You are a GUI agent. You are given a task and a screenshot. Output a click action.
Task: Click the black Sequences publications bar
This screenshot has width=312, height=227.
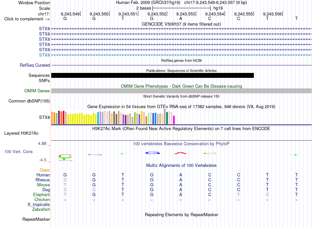pos(153,76)
